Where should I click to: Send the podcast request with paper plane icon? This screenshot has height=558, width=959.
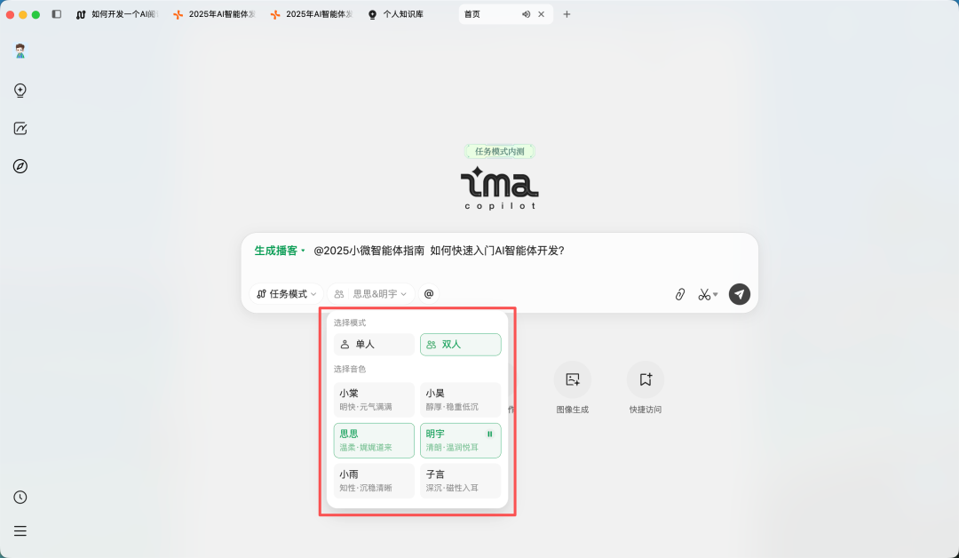pos(739,293)
